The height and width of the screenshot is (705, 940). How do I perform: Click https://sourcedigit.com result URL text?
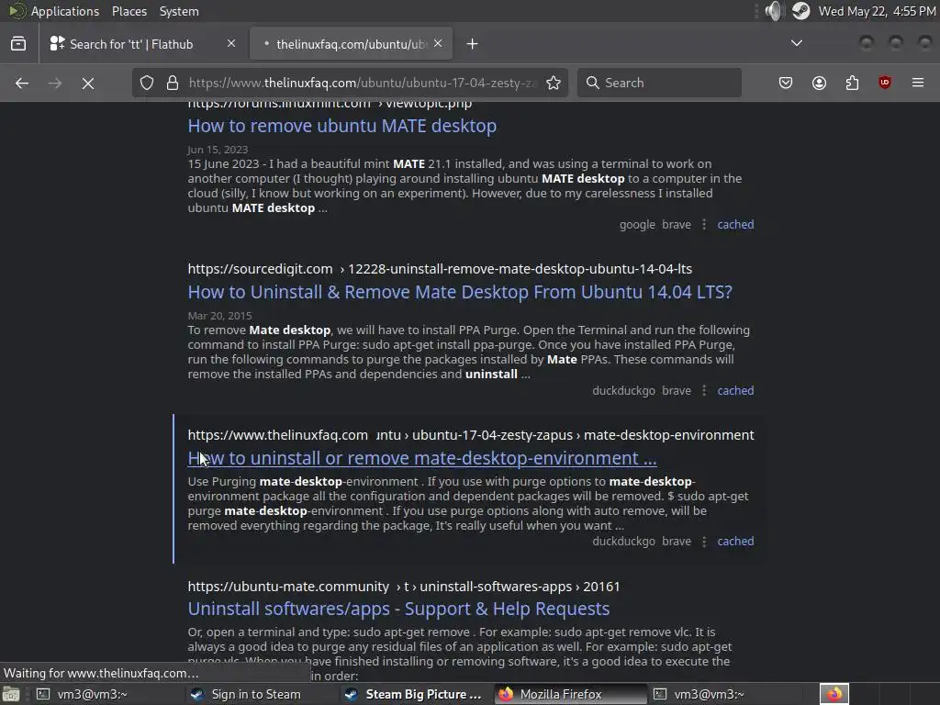click(260, 269)
